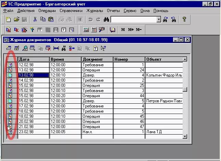Click the journal Delete row red-X icon
The width and height of the screenshot is (221, 161).
(x=48, y=48)
